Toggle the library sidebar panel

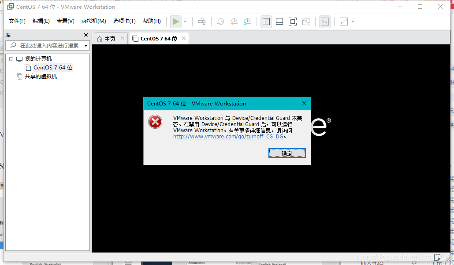pyautogui.click(x=266, y=21)
